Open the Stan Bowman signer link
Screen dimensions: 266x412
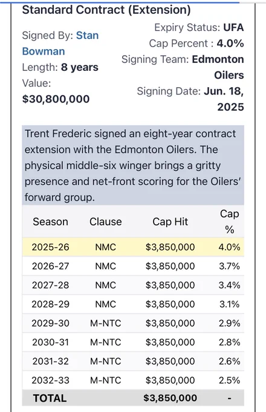point(60,44)
